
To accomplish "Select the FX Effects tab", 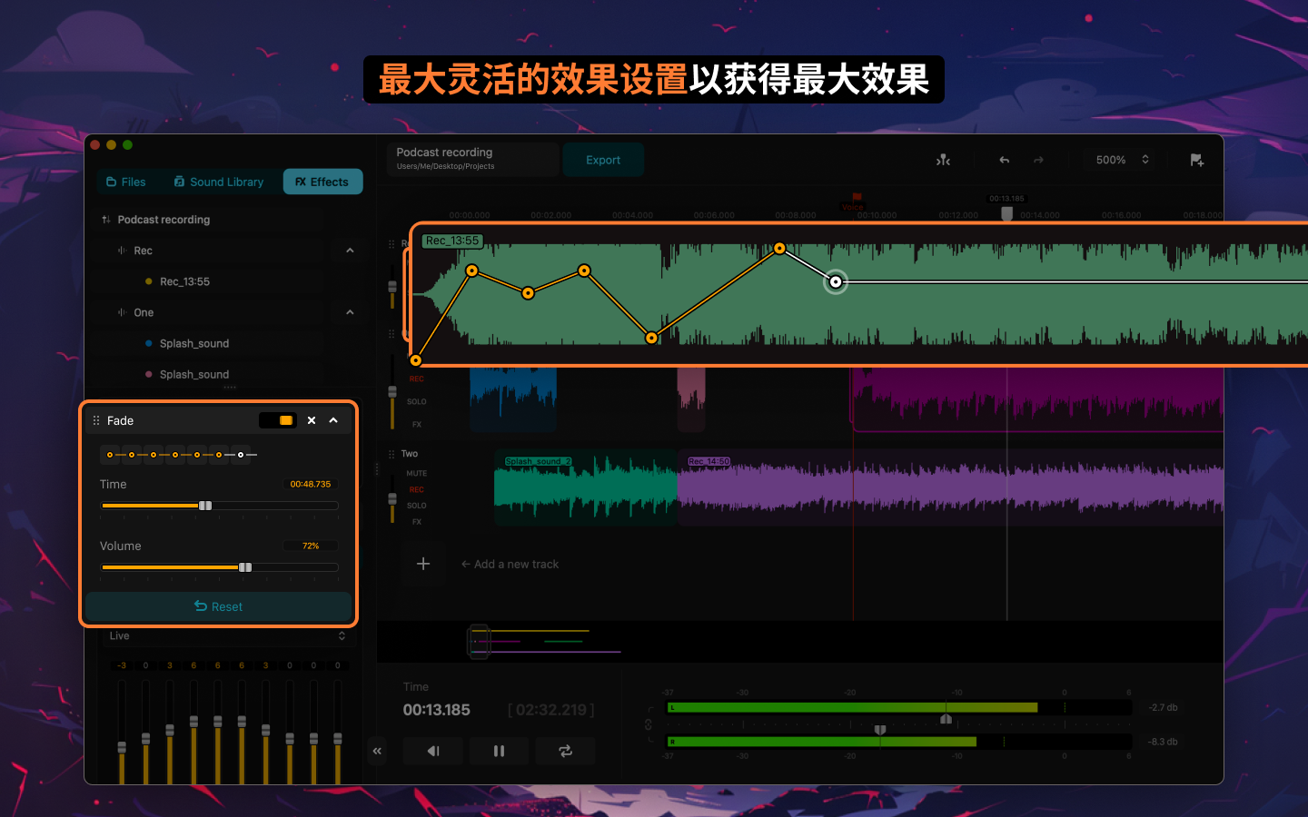I will click(x=322, y=182).
